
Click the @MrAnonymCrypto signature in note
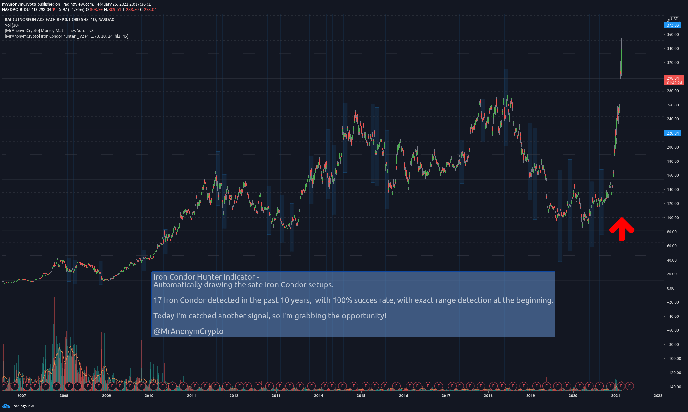(188, 331)
